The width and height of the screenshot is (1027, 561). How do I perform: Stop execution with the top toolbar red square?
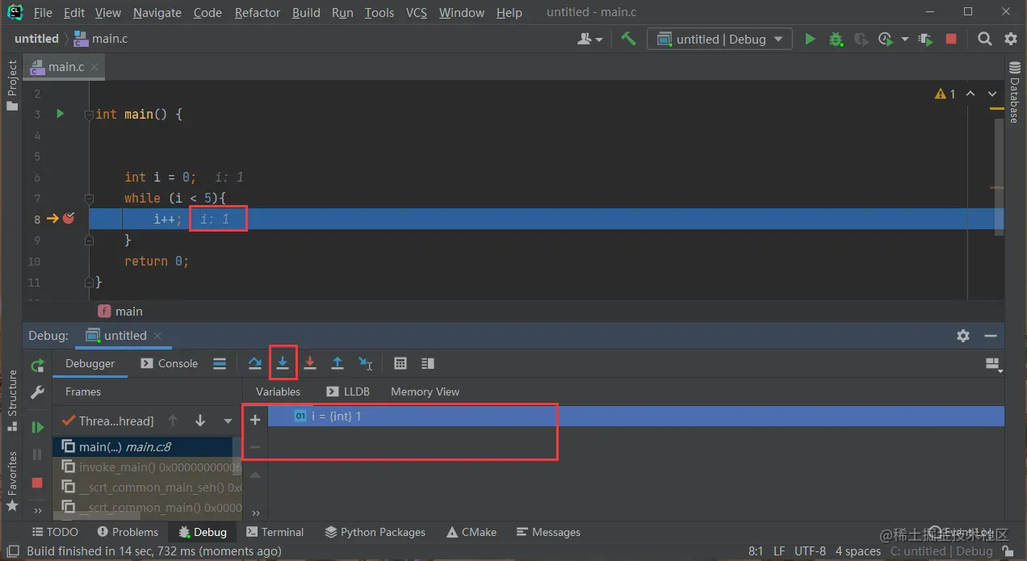[x=951, y=39]
